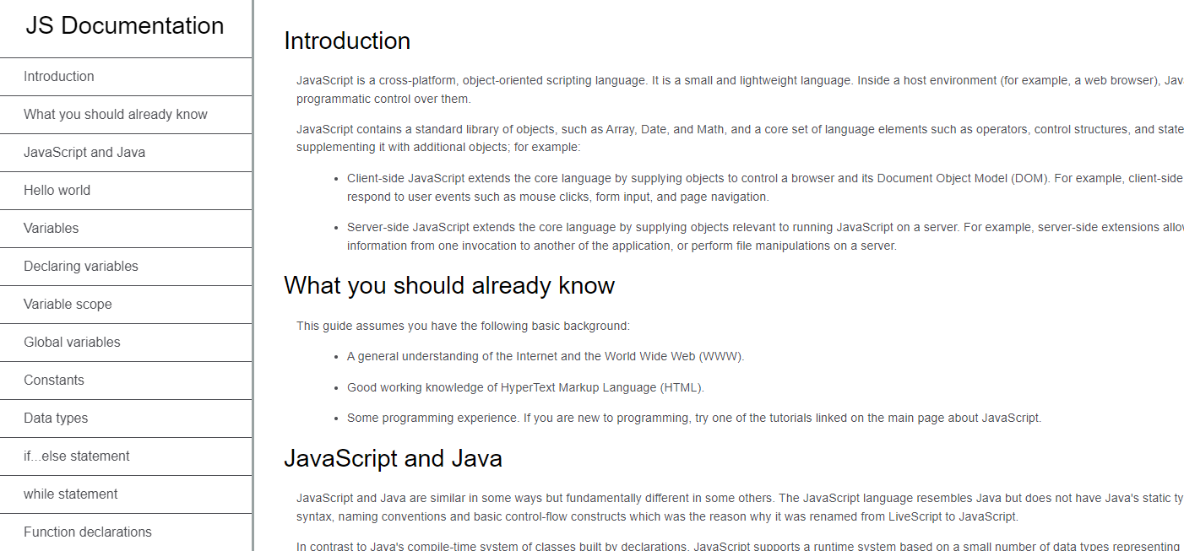Select Variable scope in the sidebar
Screen dimensions: 1184x551
pyautogui.click(x=67, y=304)
